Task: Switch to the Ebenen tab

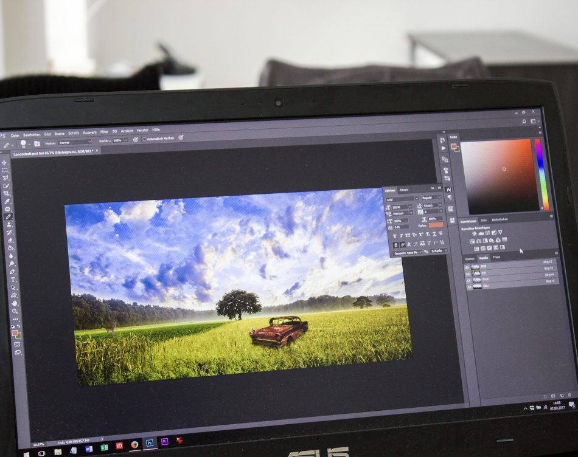Action: click(x=469, y=259)
